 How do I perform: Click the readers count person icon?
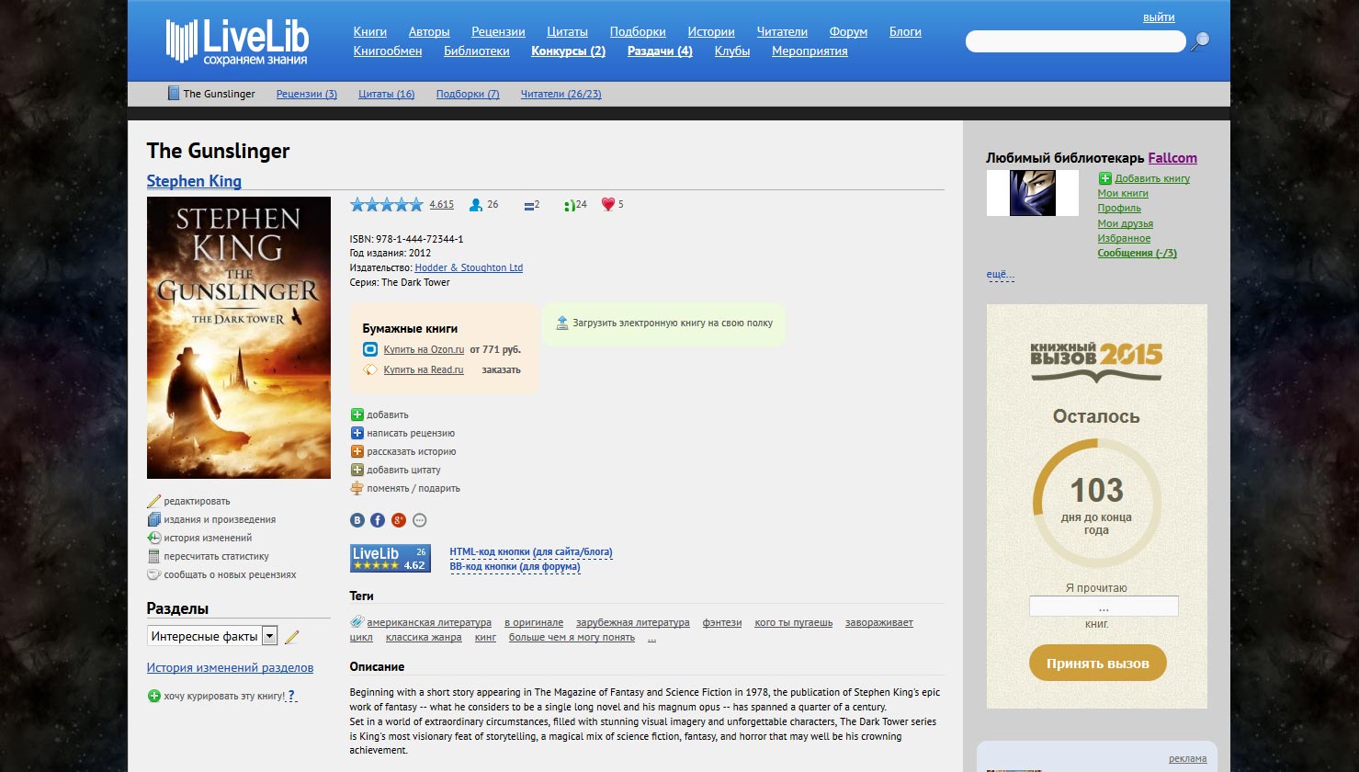(476, 205)
